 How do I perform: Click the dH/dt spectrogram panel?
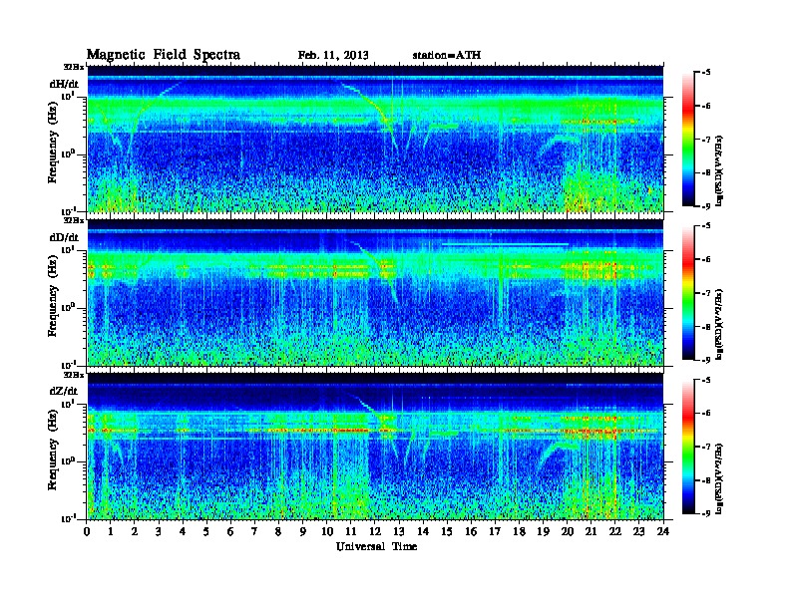click(375, 139)
